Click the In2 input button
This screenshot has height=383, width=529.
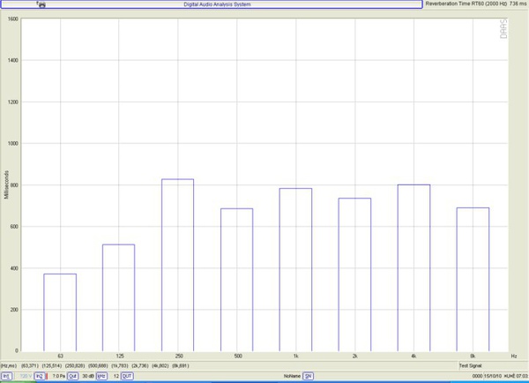[40, 376]
